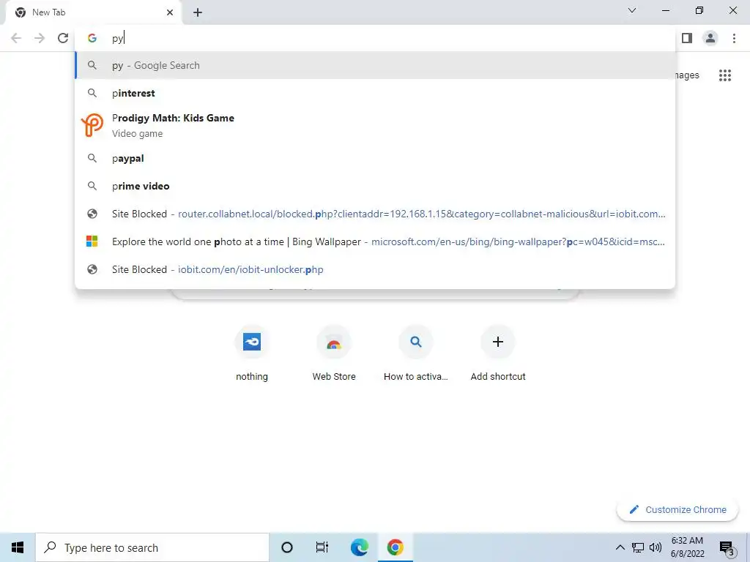Choose 'py - Google Search' suggestion
This screenshot has height=562, width=750.
coord(375,65)
